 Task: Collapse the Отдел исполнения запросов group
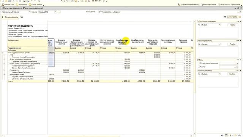[x=4, y=59]
